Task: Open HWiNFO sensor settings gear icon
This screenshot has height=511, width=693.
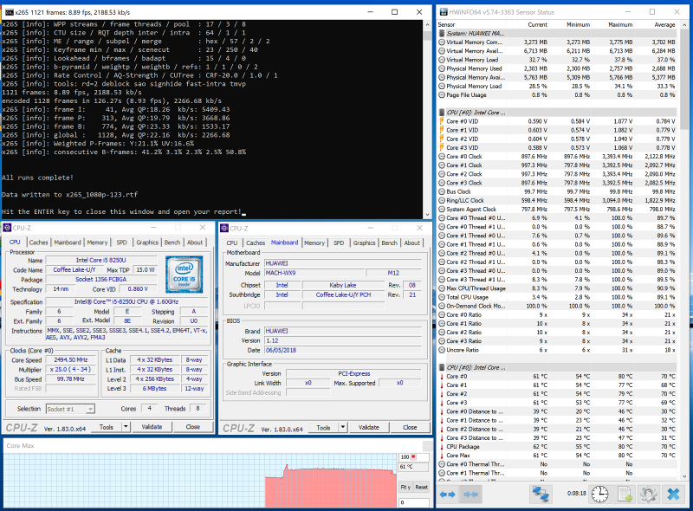Action: 648,495
